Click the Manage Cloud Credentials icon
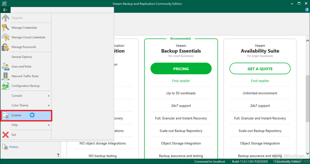This screenshot has height=164, width=310. pyautogui.click(x=5, y=37)
